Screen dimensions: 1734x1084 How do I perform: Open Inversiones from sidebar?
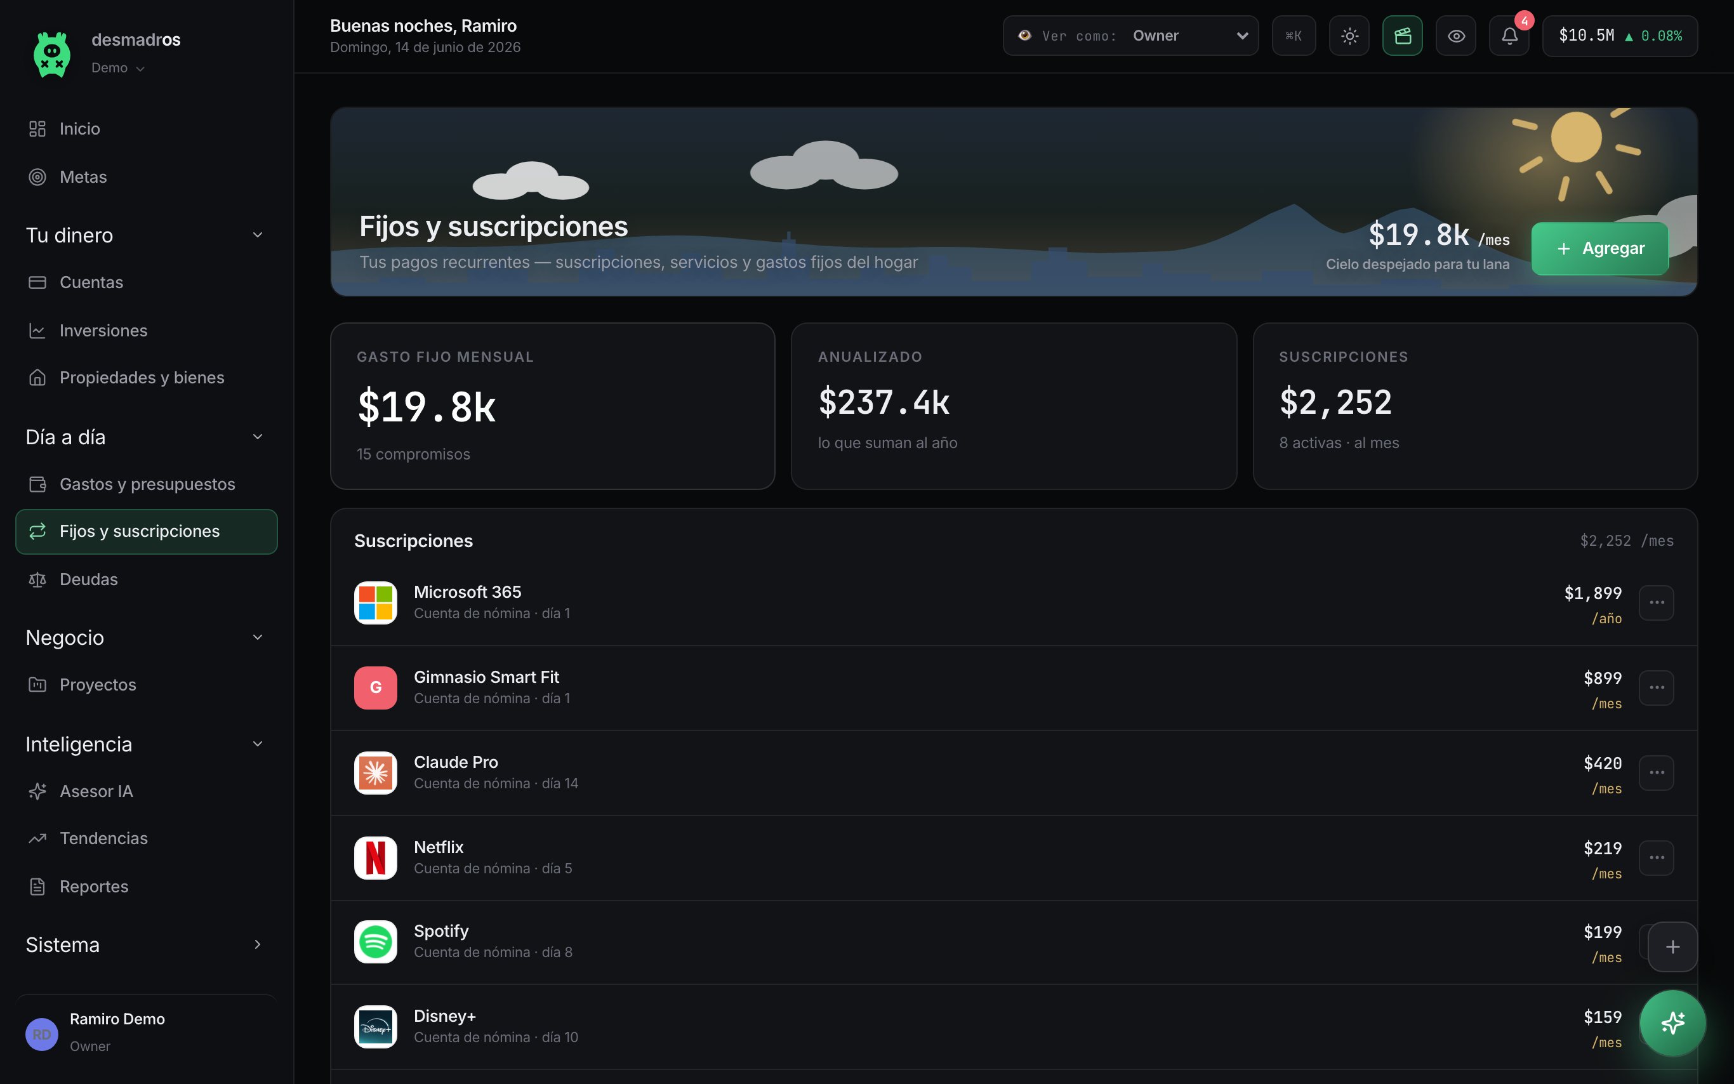[146, 331]
